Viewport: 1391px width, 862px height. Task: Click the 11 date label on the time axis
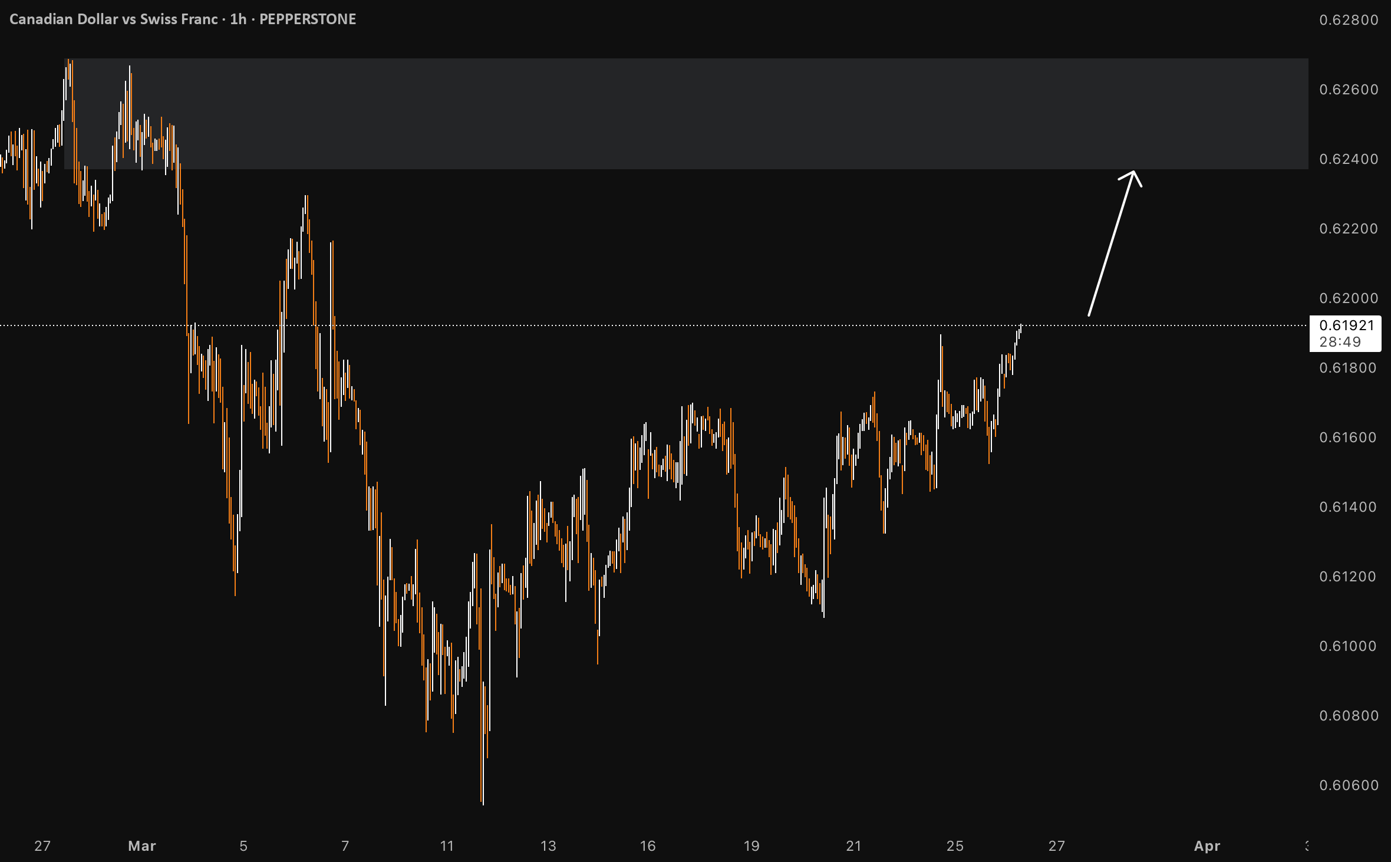click(447, 846)
